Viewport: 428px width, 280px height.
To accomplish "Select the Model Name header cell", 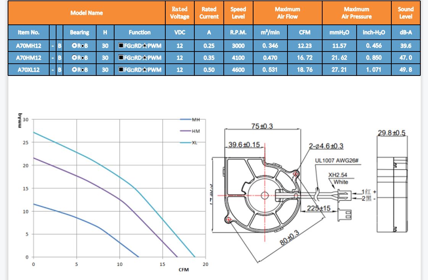I will pos(87,13).
